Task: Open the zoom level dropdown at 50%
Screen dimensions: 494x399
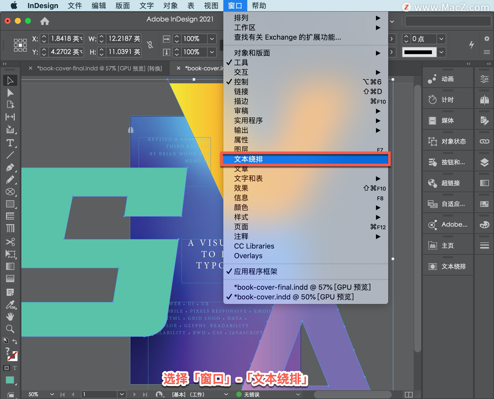Action: coord(52,394)
